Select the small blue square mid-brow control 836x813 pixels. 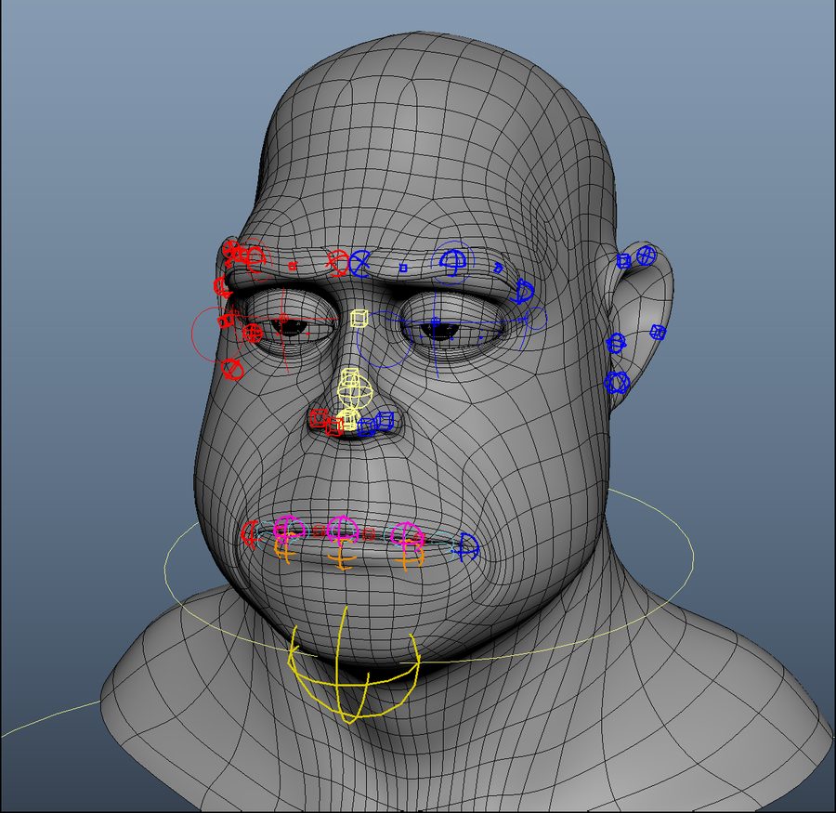click(x=404, y=269)
